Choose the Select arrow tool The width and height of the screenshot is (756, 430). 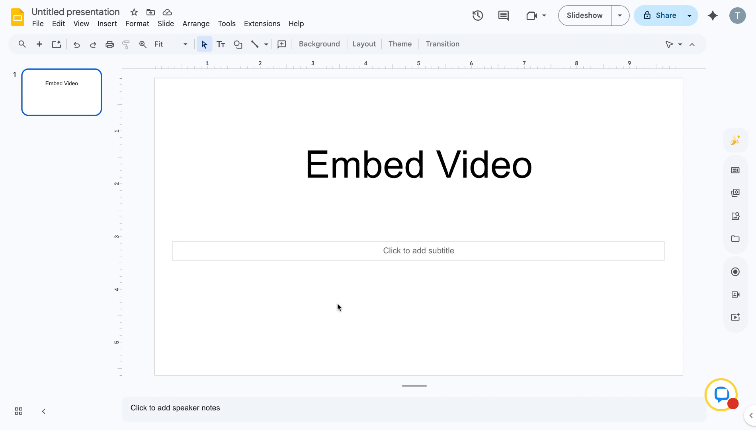[204, 44]
